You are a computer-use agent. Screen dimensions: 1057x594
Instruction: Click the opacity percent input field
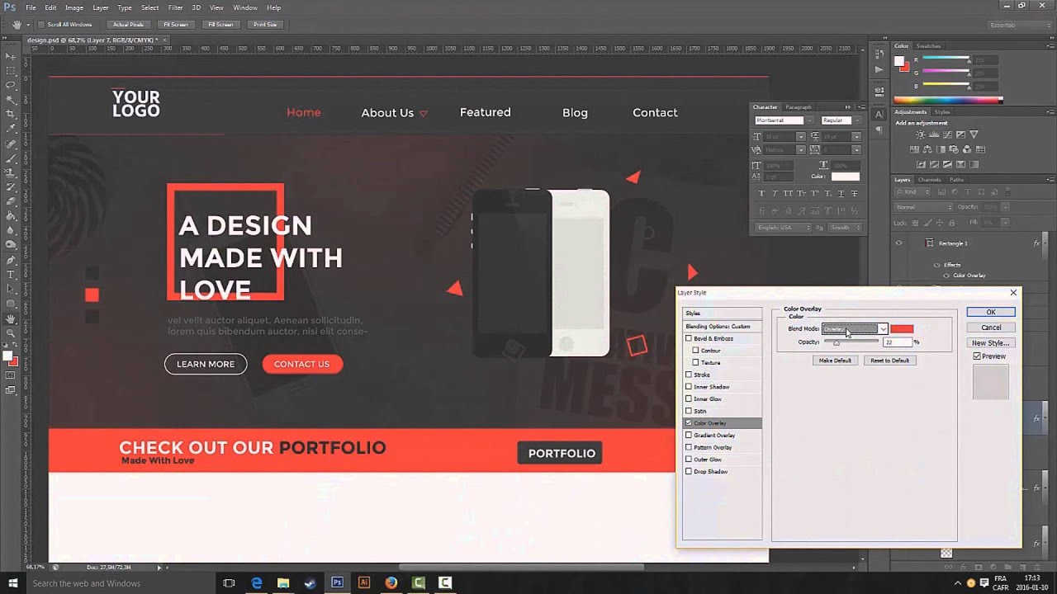point(898,342)
